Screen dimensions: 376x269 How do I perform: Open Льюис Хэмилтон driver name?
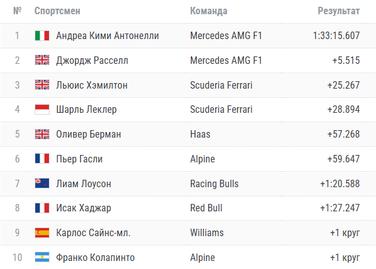[x=92, y=85]
